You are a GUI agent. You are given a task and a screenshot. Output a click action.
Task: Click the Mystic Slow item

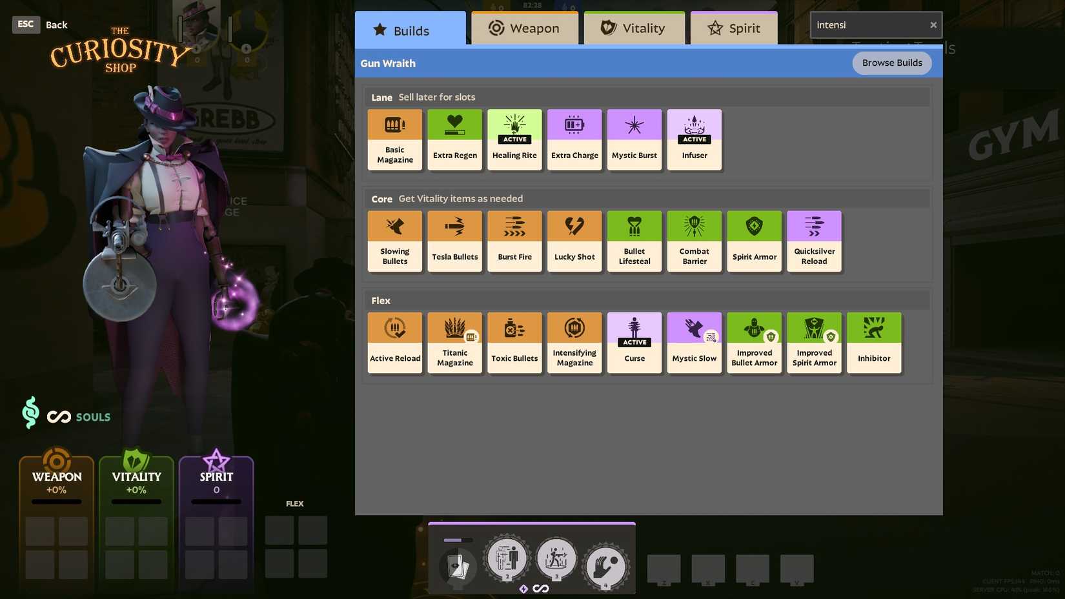click(694, 342)
